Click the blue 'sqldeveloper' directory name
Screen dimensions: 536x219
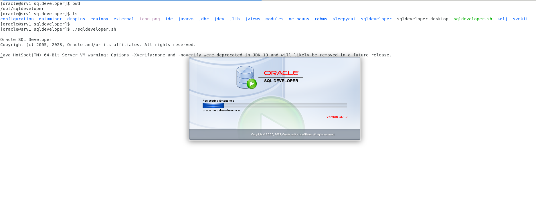376,19
